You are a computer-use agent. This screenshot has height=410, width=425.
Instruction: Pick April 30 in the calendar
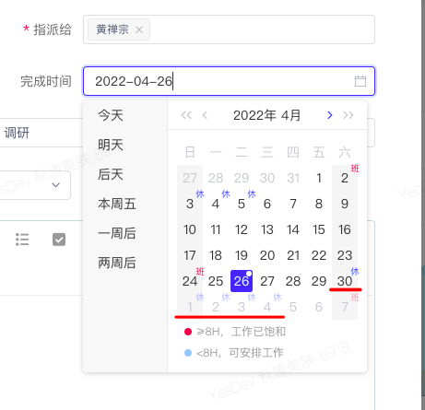(x=345, y=281)
